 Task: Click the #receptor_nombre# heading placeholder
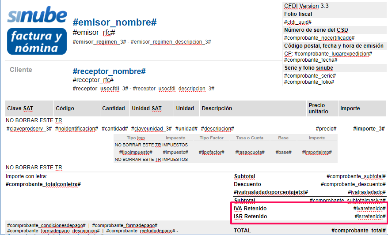109,71
